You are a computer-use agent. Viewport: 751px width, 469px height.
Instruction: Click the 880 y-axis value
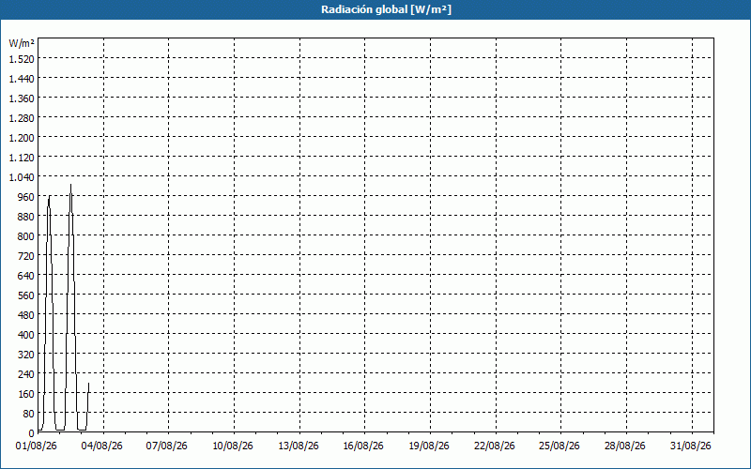(26, 217)
